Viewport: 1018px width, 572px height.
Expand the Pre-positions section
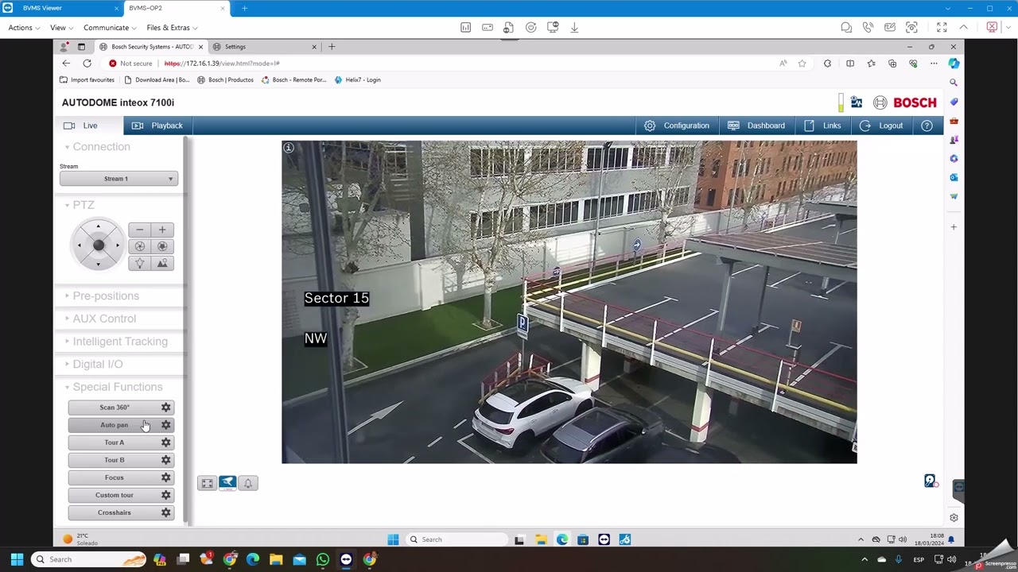pyautogui.click(x=102, y=296)
